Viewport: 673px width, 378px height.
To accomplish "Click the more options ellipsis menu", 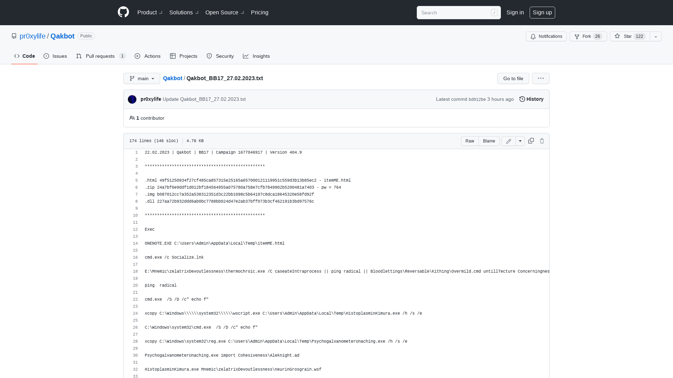I will pyautogui.click(x=541, y=78).
